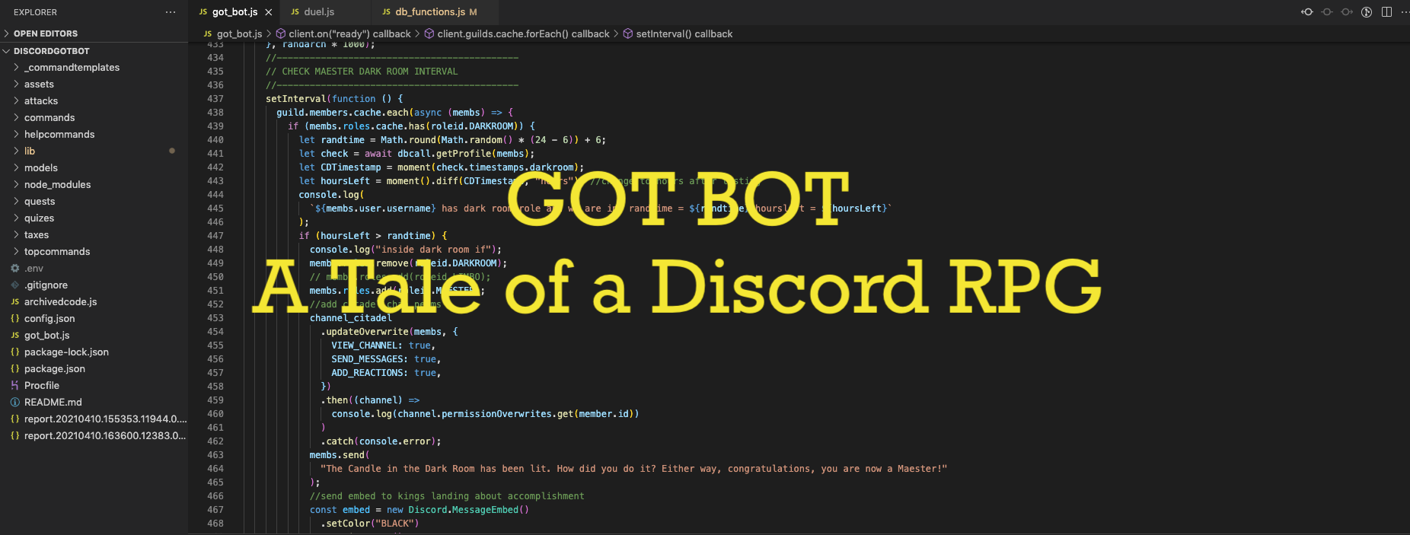1410x535 pixels.
Task: Close the got_bot.js editor tab
Action: pos(268,12)
